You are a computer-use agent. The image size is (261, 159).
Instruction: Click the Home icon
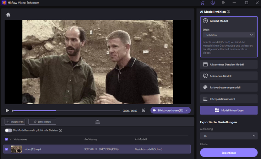(x=8, y=14)
